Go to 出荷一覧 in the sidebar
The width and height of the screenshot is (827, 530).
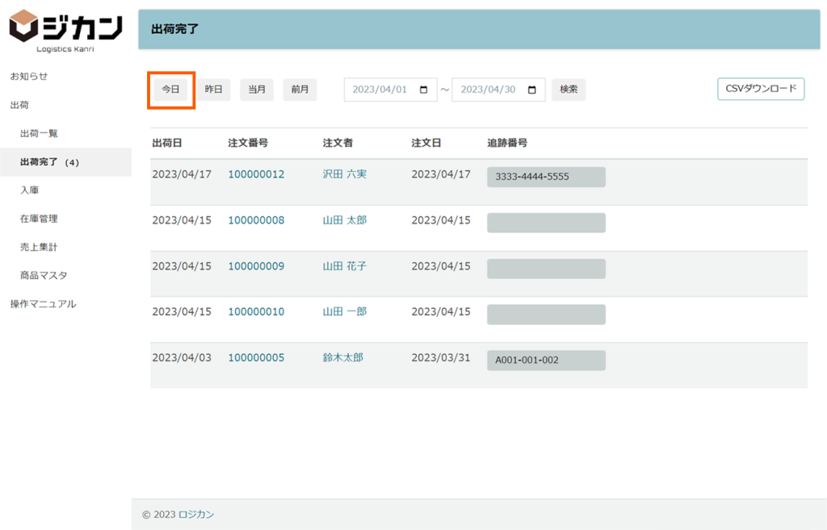[x=39, y=133]
